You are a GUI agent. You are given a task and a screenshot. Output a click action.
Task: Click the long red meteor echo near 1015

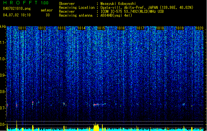[x=96, y=104]
